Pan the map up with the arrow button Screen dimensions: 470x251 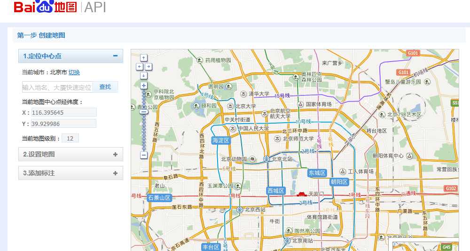[144, 58]
